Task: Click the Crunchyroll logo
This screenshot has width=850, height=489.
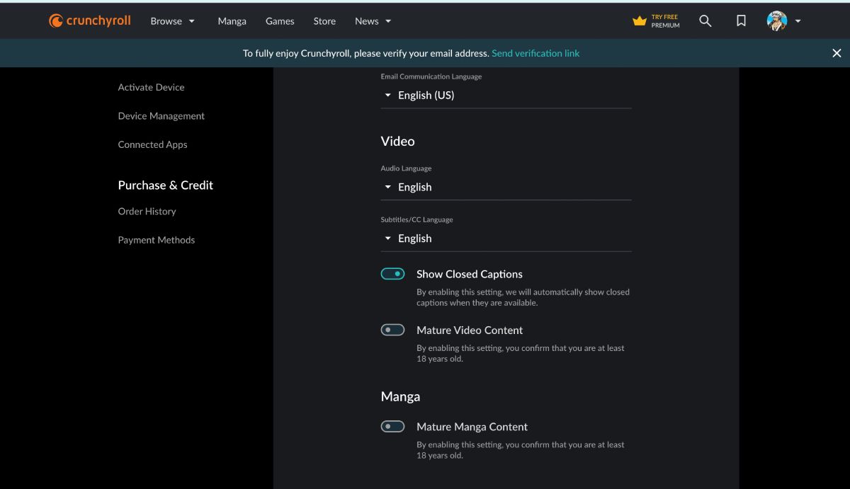Action: [x=90, y=21]
